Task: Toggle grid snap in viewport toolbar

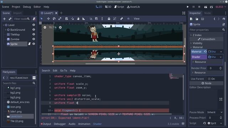Action: point(96,18)
